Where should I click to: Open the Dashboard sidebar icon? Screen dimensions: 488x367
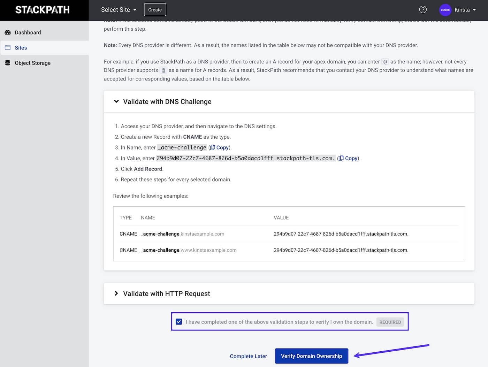(8, 32)
